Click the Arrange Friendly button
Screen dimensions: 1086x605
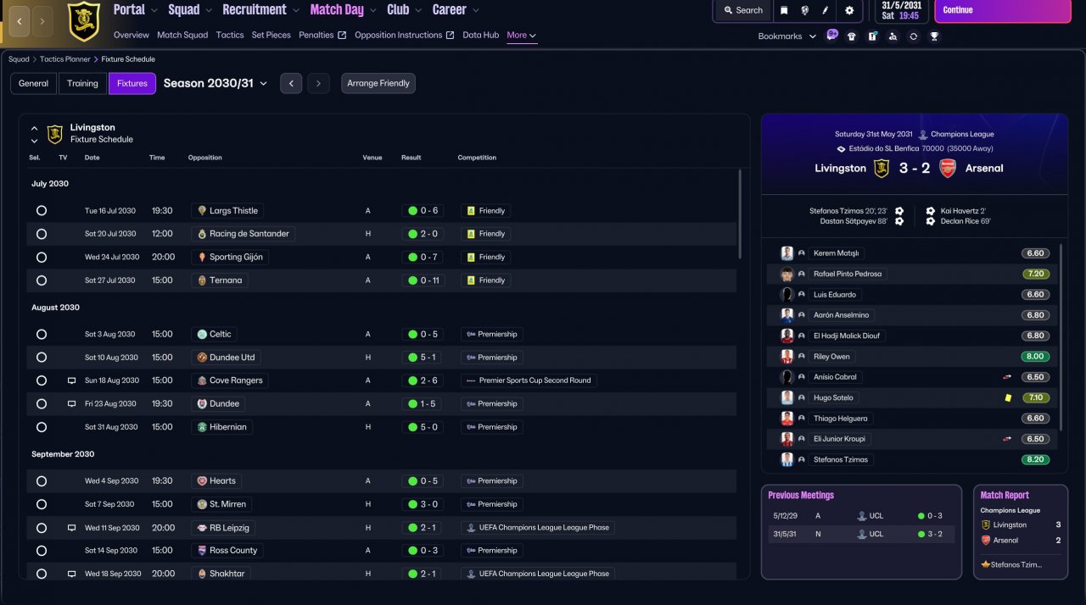378,83
